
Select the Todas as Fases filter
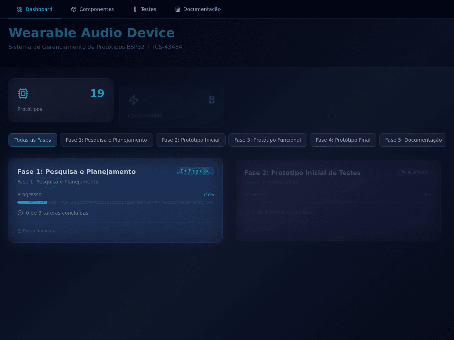click(x=33, y=140)
